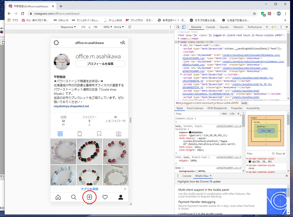Screen dimensions: 293x217
Task: Close the What's New drawer tab
Action: click(210, 176)
